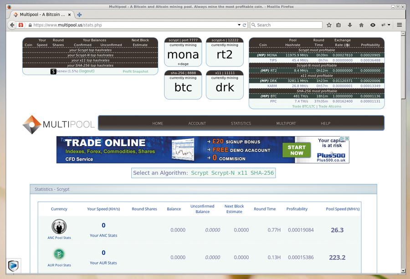This screenshot has width=410, height=279.
Task: Open the downloads arrow icon
Action: 349,25
